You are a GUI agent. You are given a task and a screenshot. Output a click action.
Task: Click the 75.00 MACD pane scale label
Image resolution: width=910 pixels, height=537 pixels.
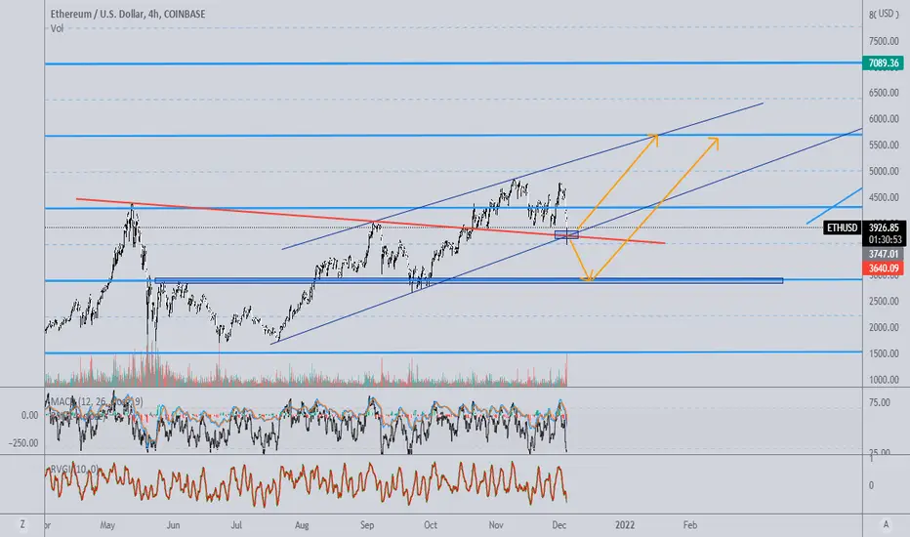click(x=880, y=402)
